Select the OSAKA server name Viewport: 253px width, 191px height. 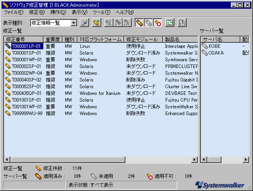click(x=216, y=53)
